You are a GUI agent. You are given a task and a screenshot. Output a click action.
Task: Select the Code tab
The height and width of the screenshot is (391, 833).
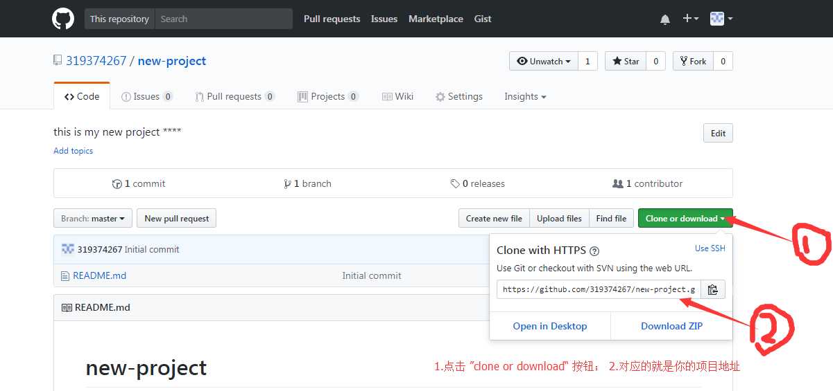pyautogui.click(x=82, y=96)
